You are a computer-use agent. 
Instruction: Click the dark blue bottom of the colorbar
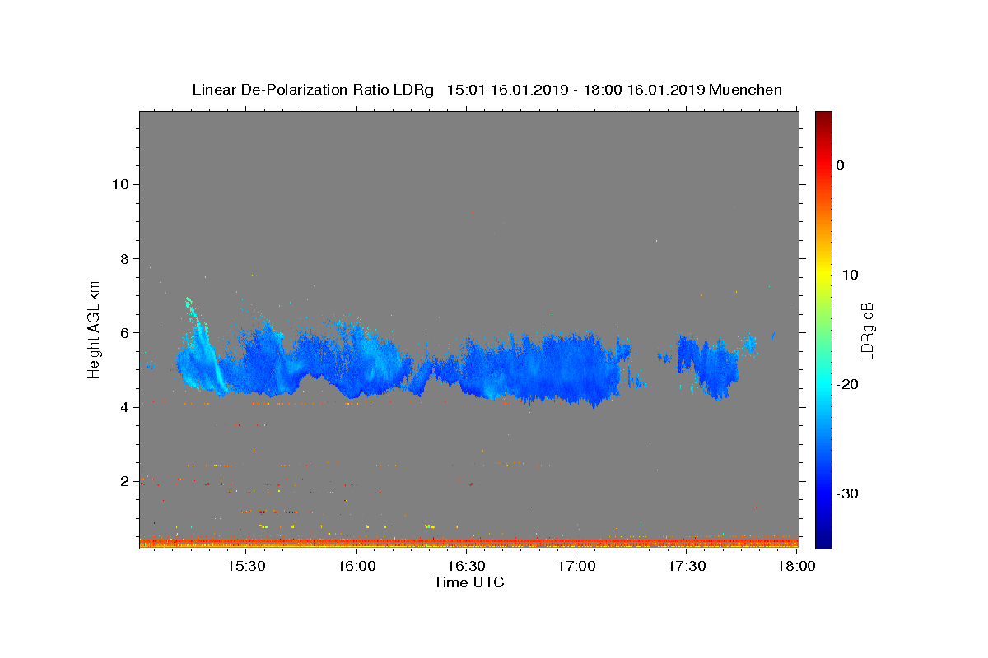[823, 542]
